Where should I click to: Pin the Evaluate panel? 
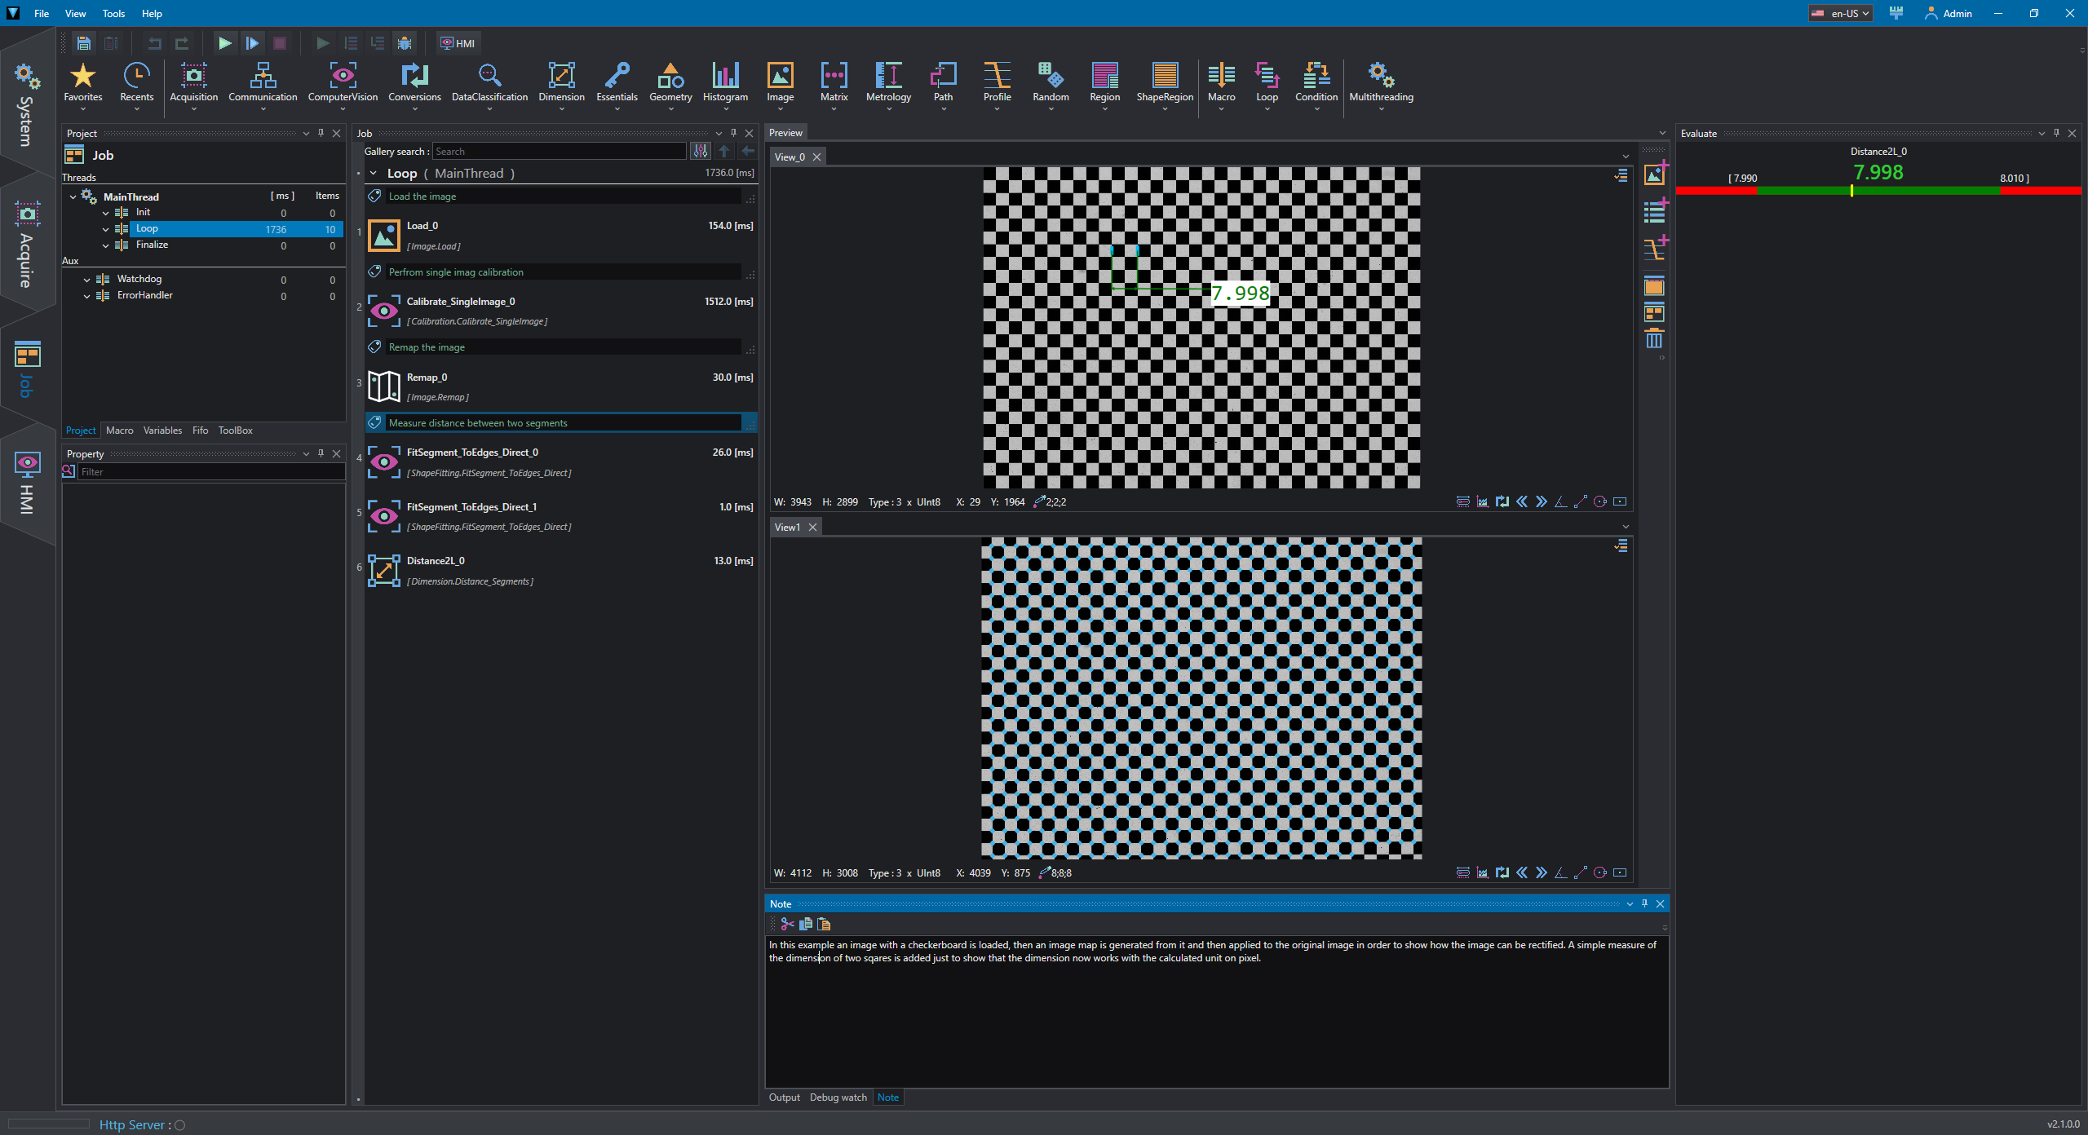pyautogui.click(x=2057, y=133)
